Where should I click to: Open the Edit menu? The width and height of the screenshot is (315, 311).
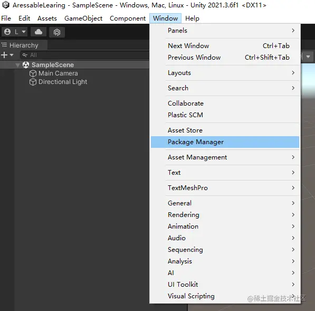tap(24, 18)
